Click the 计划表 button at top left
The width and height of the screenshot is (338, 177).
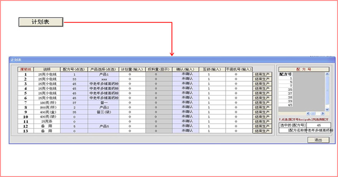pos(40,22)
